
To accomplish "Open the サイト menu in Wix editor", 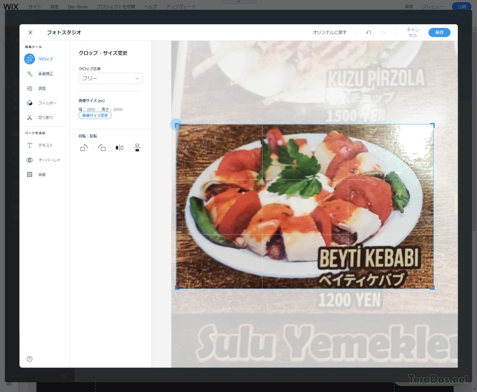I will (35, 7).
